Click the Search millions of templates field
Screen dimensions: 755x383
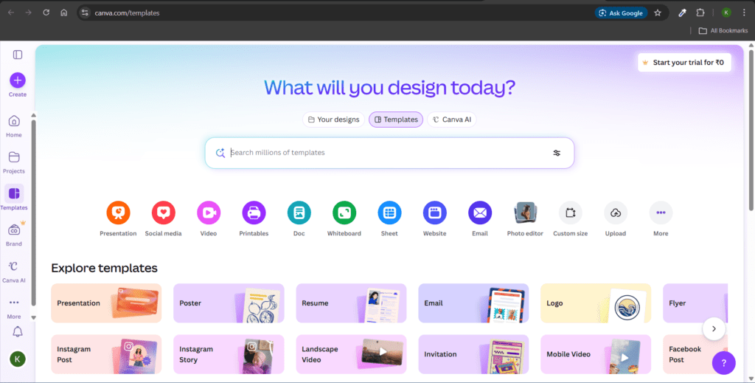pyautogui.click(x=383, y=153)
